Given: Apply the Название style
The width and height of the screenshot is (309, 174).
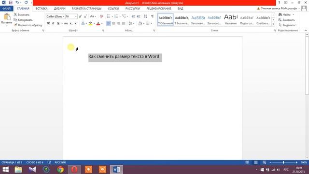Looking at the screenshot, I should 231,20.
